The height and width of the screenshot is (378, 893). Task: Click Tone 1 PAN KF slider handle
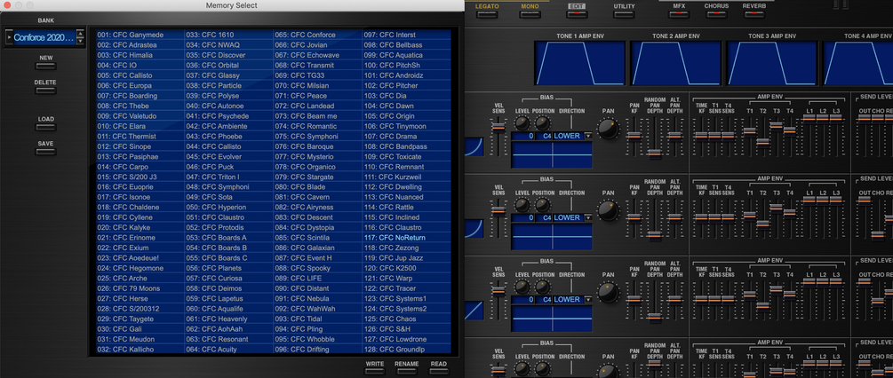tap(634, 136)
